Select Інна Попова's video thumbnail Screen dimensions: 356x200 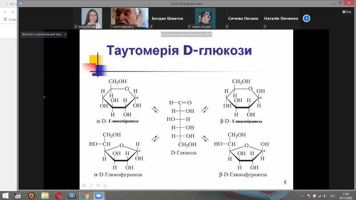point(92,18)
